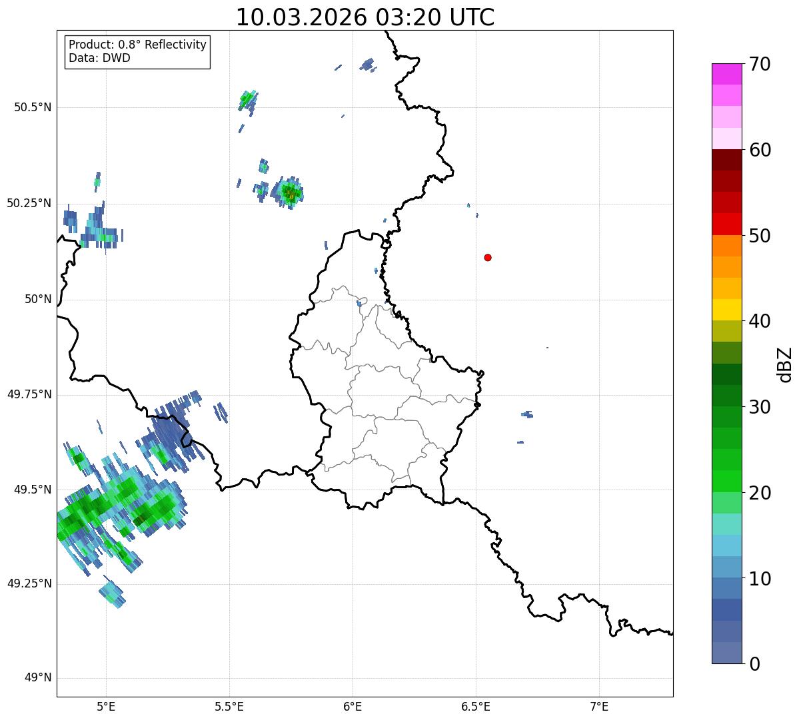Screen dimensions: 801x720
Task: Click the small green echo near 50.5°N 5.55°E
Action: pos(247,100)
